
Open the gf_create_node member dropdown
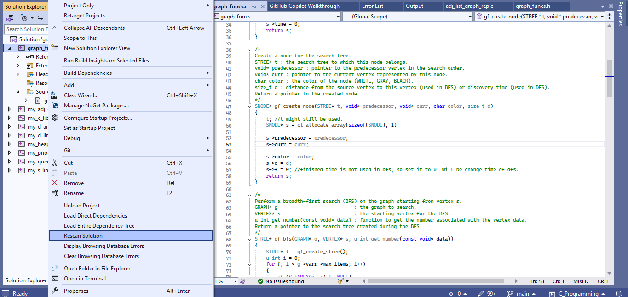click(602, 17)
